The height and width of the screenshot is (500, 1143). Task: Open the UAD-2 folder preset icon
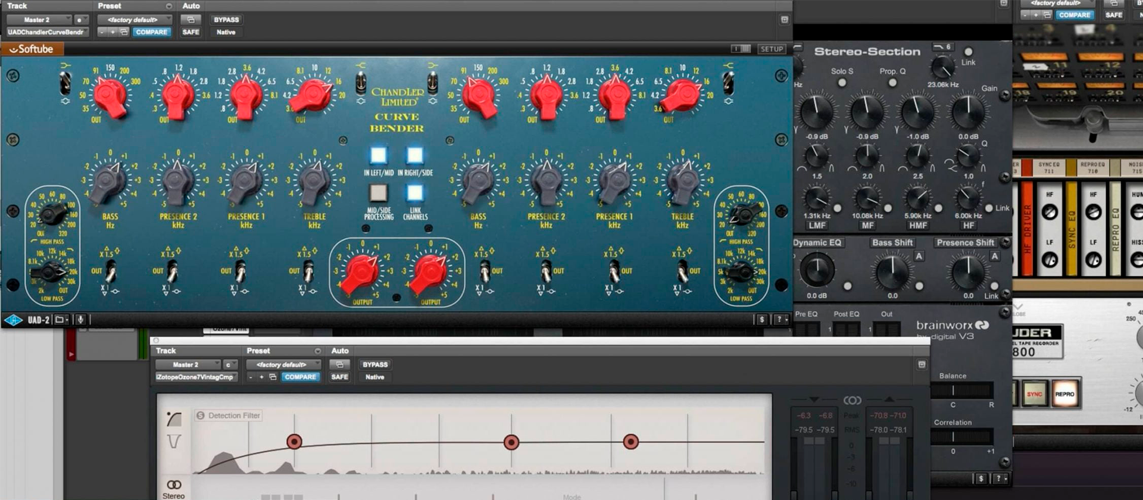61,320
